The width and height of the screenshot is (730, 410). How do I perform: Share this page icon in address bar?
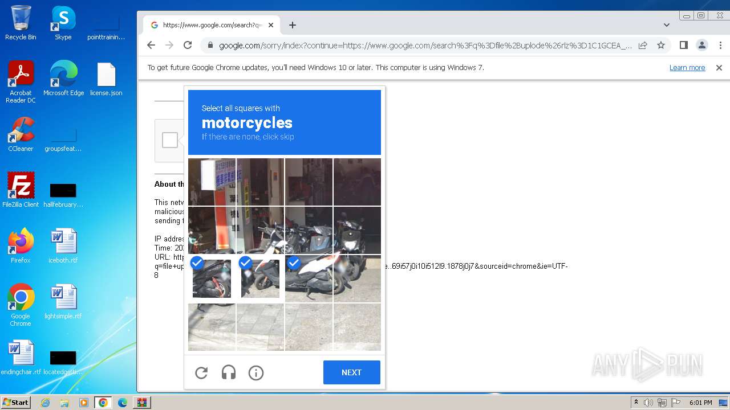(643, 45)
